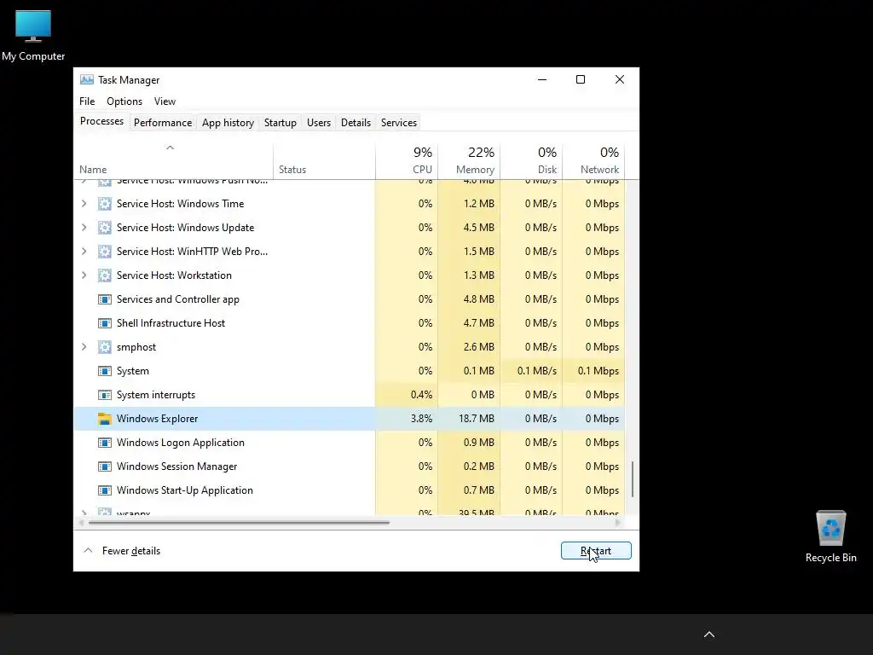Click the horizontal scrollbar left arrow
The height and width of the screenshot is (655, 873).
[x=81, y=523]
